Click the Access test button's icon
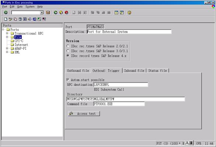The image size is (216, 147). point(71,113)
